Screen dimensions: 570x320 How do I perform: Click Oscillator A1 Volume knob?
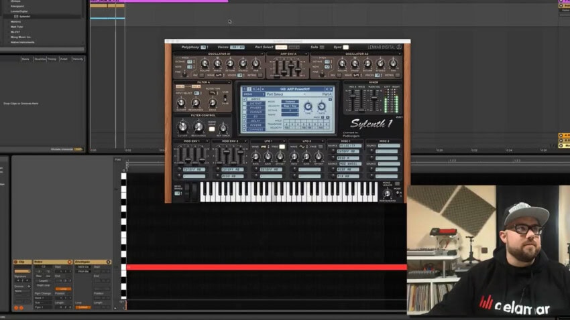(x=205, y=64)
